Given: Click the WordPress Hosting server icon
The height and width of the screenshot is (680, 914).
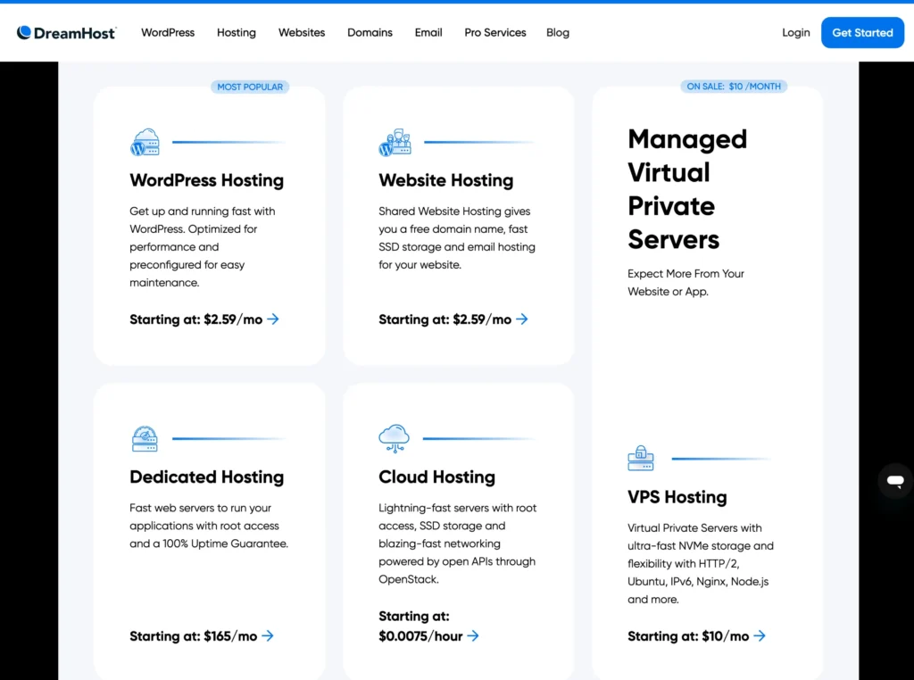Looking at the screenshot, I should [x=145, y=143].
